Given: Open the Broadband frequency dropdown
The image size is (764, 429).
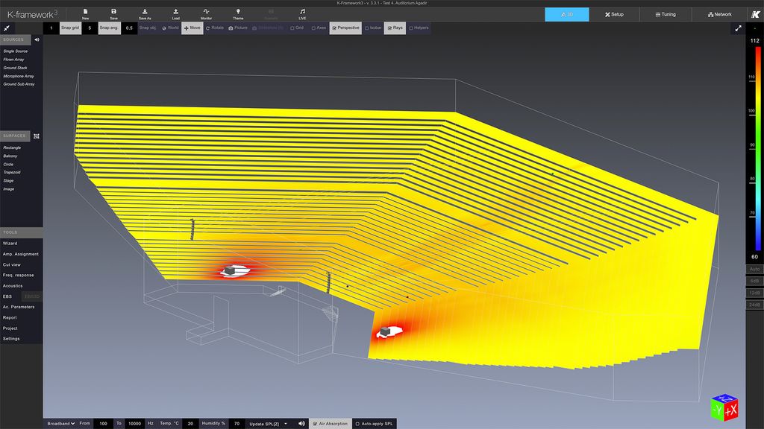Looking at the screenshot, I should pos(62,423).
